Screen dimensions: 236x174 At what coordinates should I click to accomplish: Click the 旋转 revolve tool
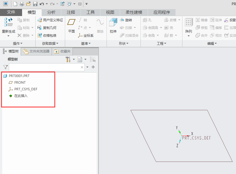click(x=126, y=20)
